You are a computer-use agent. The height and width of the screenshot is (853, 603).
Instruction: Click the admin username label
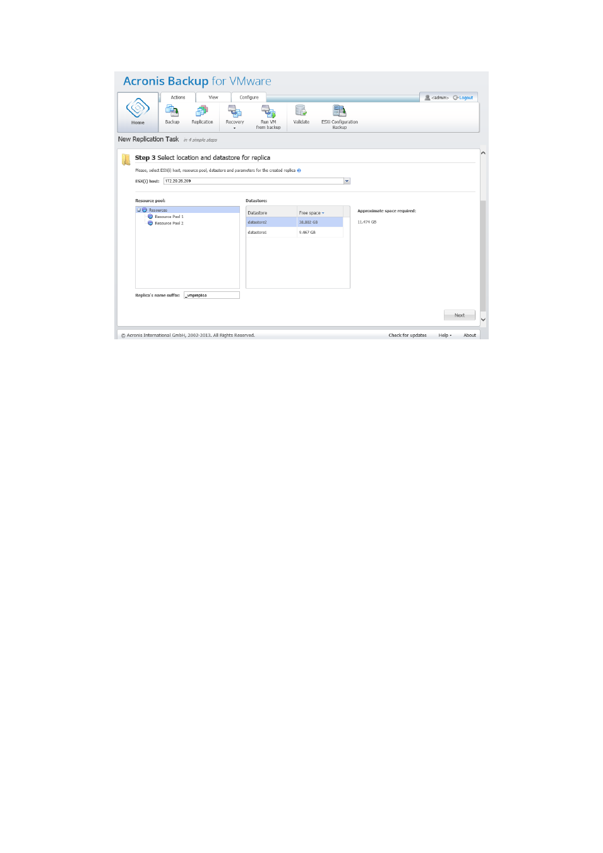440,98
